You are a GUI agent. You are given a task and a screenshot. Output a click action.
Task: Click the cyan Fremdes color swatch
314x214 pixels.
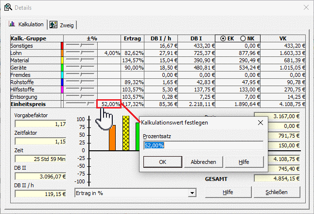62,75
